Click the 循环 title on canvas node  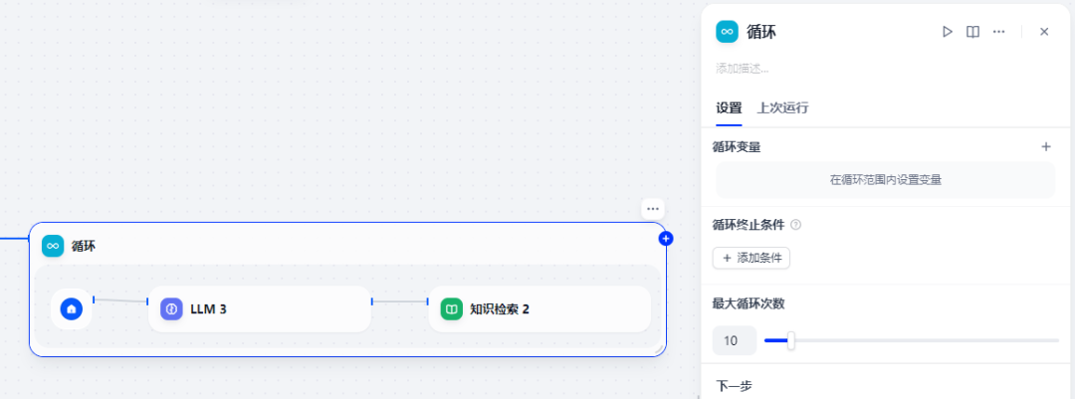click(83, 246)
